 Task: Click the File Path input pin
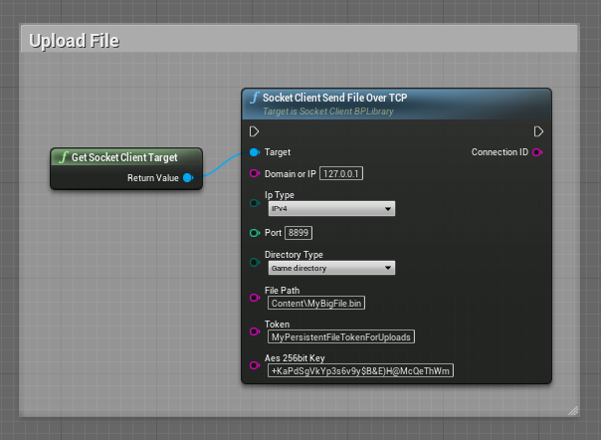(x=255, y=296)
